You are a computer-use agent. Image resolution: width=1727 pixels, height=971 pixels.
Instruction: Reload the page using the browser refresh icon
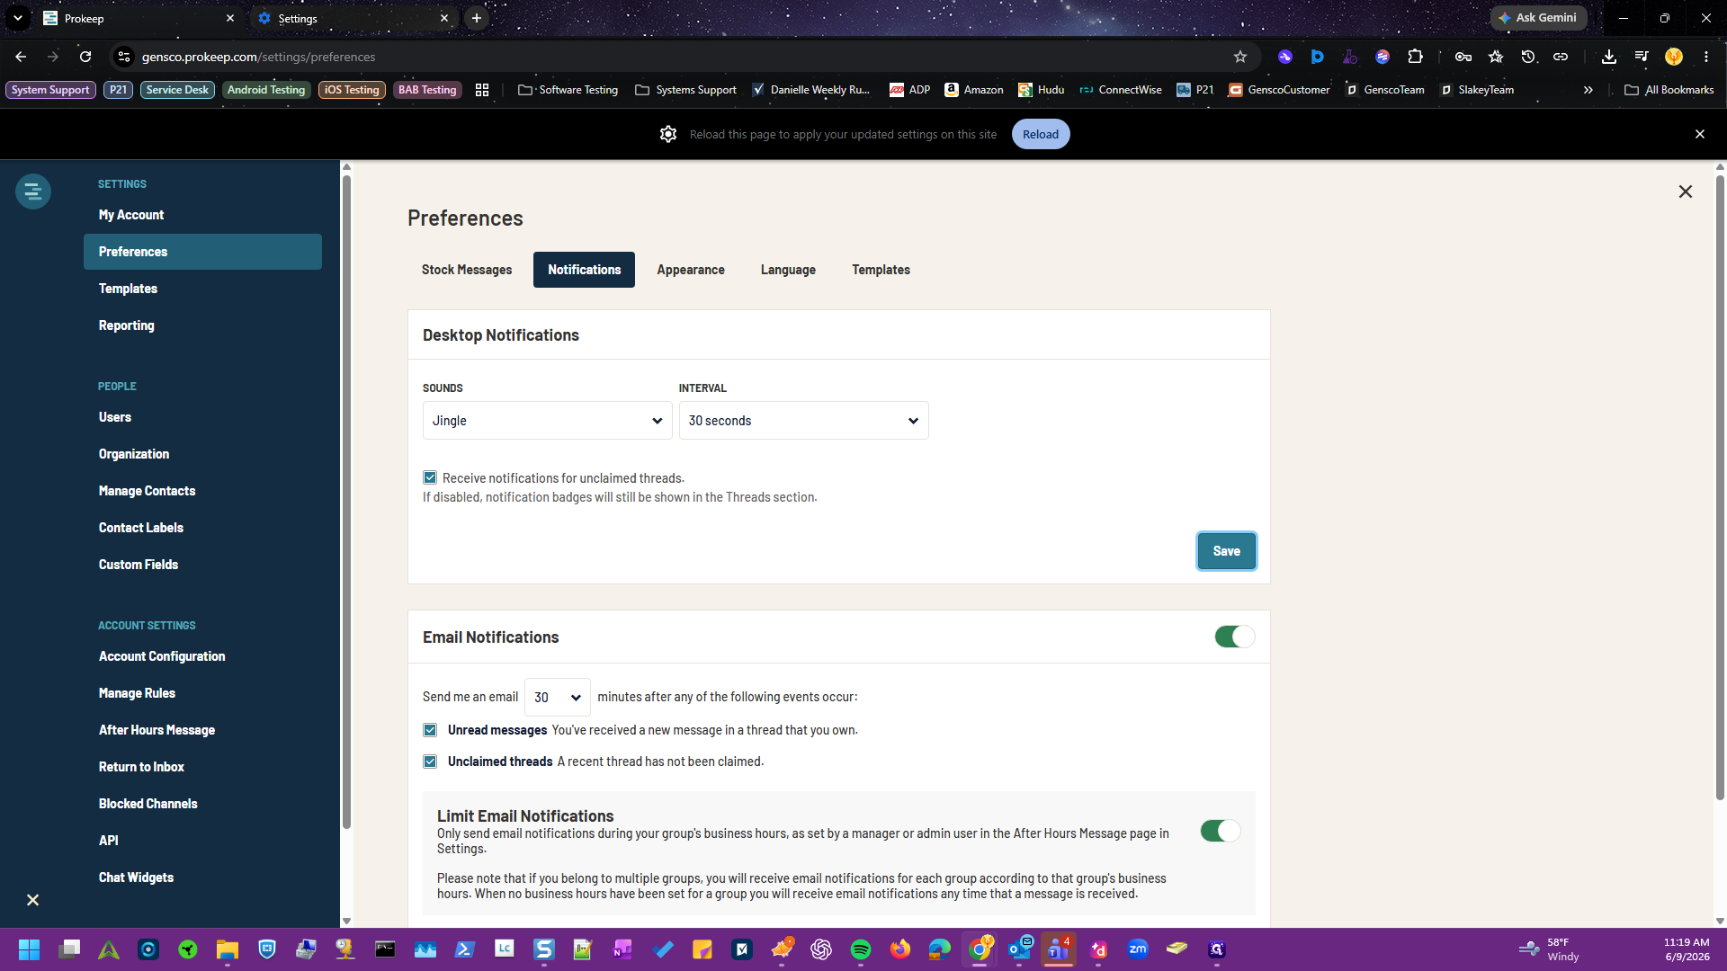tap(85, 57)
